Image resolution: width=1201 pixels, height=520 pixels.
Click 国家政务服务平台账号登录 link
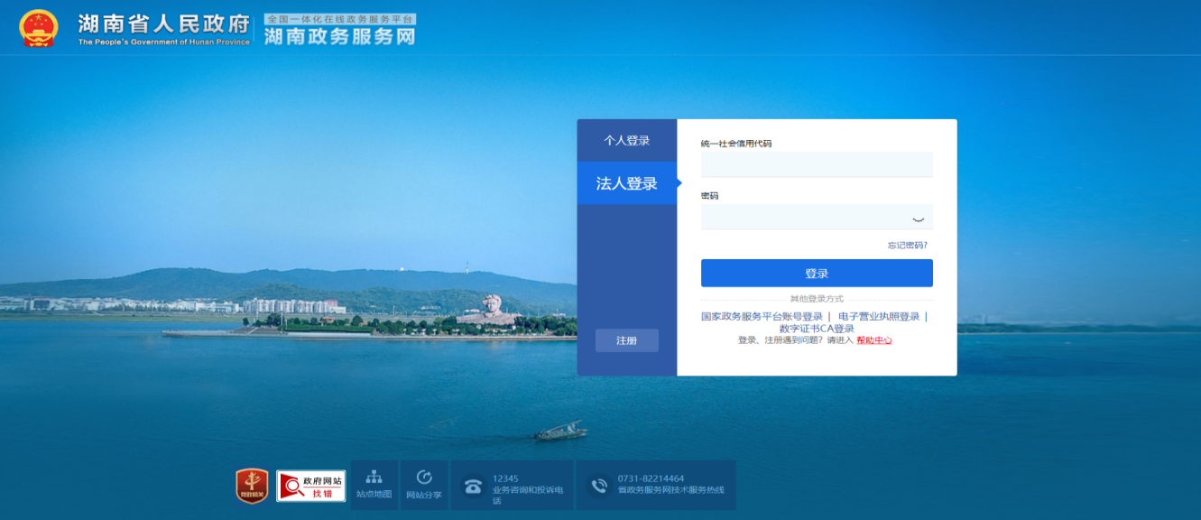coord(762,317)
